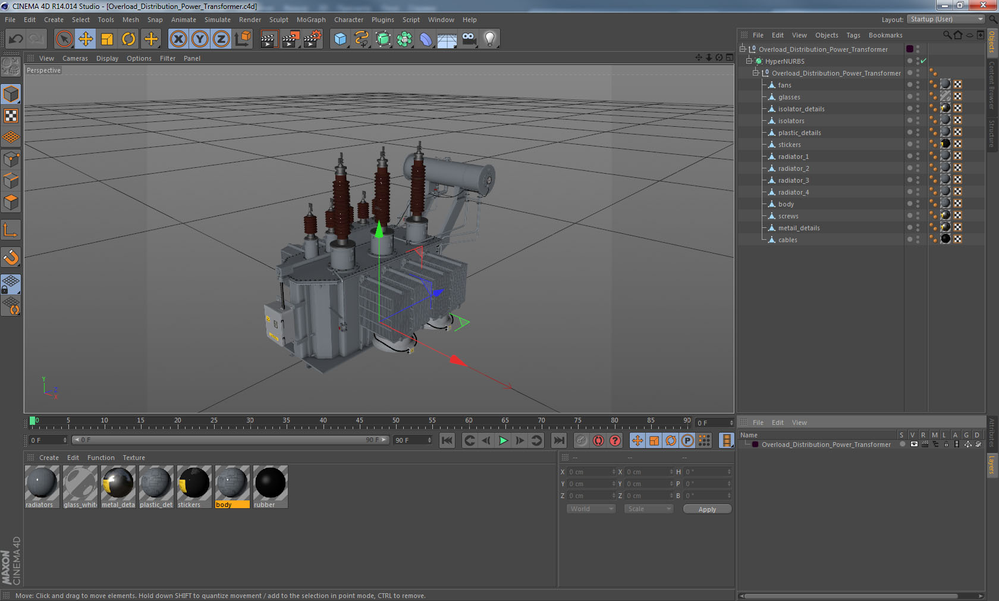Switch to Polygons mode
The width and height of the screenshot is (999, 601).
point(11,202)
